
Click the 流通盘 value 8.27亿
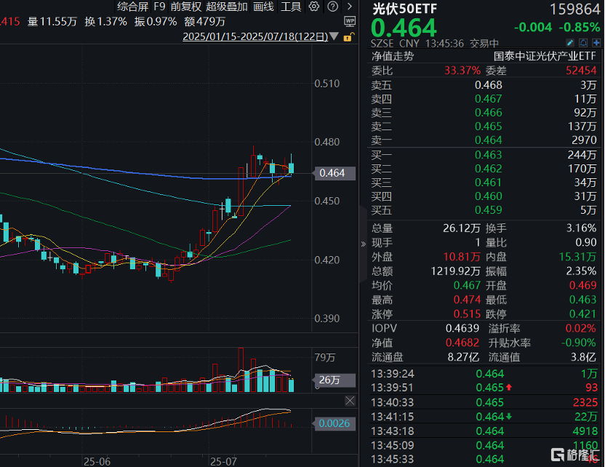click(x=463, y=357)
